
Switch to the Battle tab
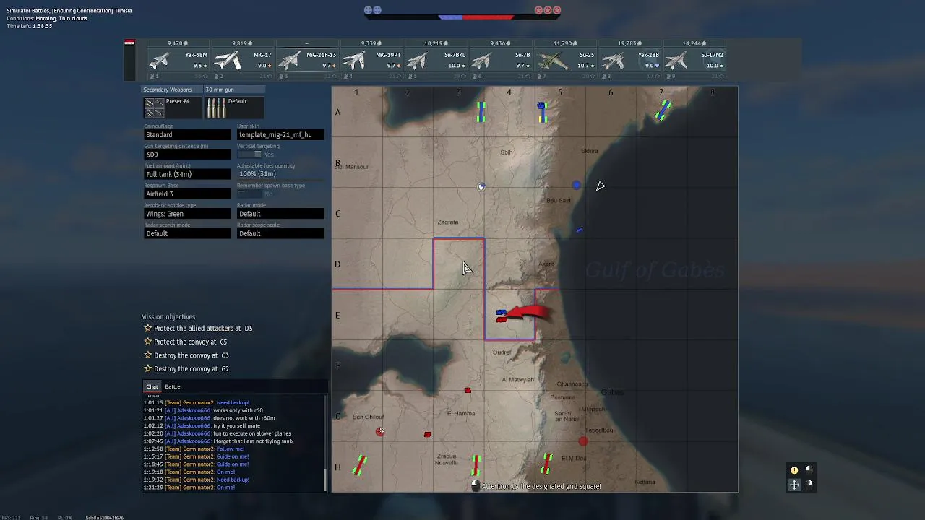(172, 386)
